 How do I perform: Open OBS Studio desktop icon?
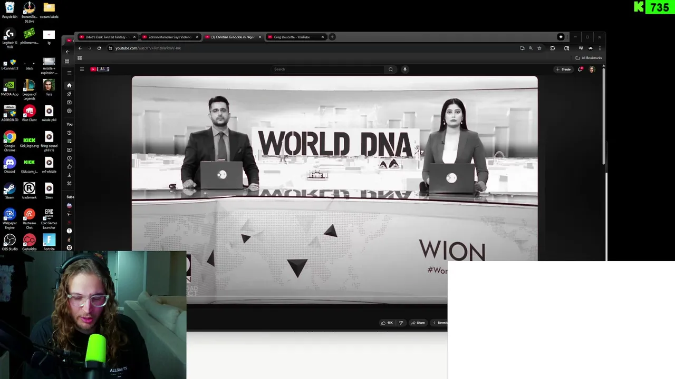[x=9, y=242]
